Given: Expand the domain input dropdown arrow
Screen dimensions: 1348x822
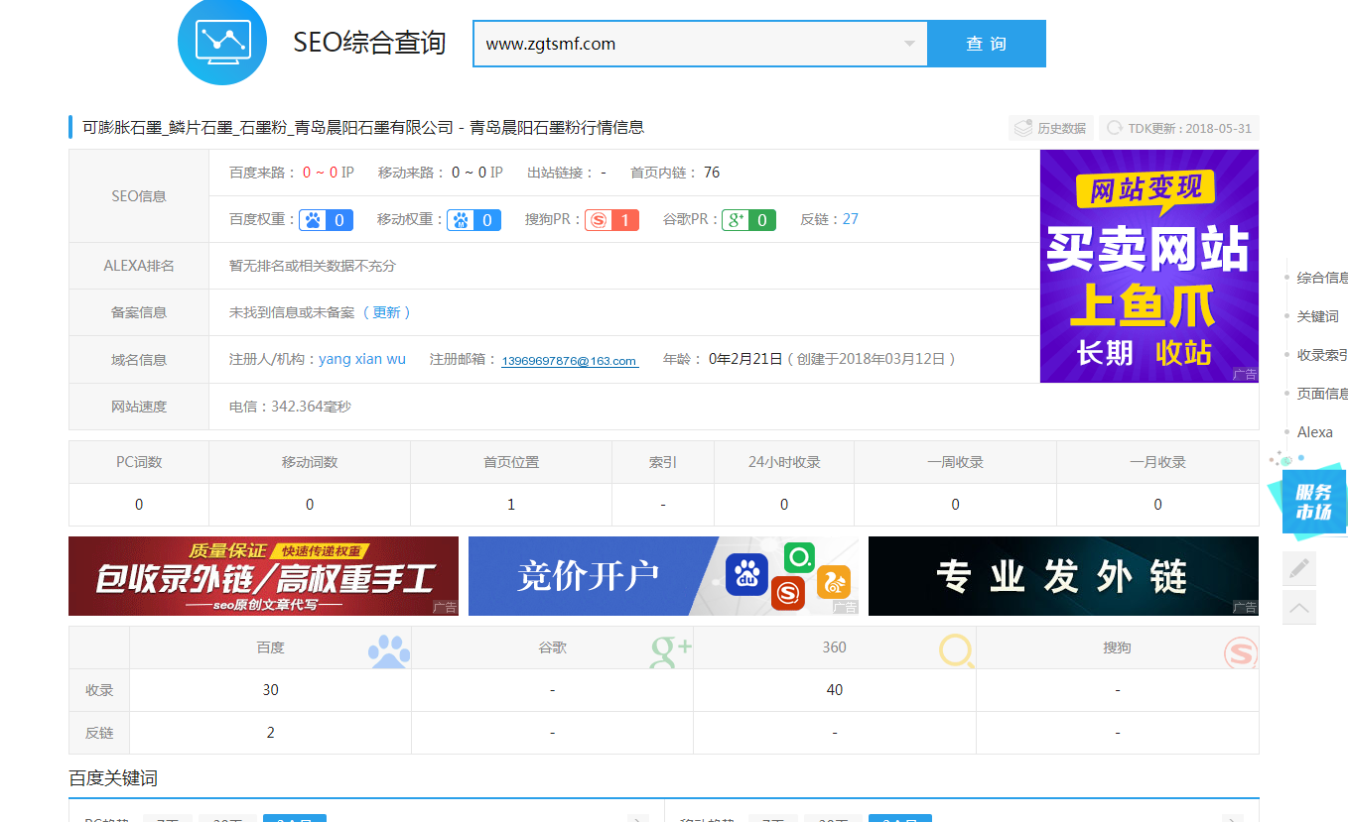Looking at the screenshot, I should click(909, 44).
